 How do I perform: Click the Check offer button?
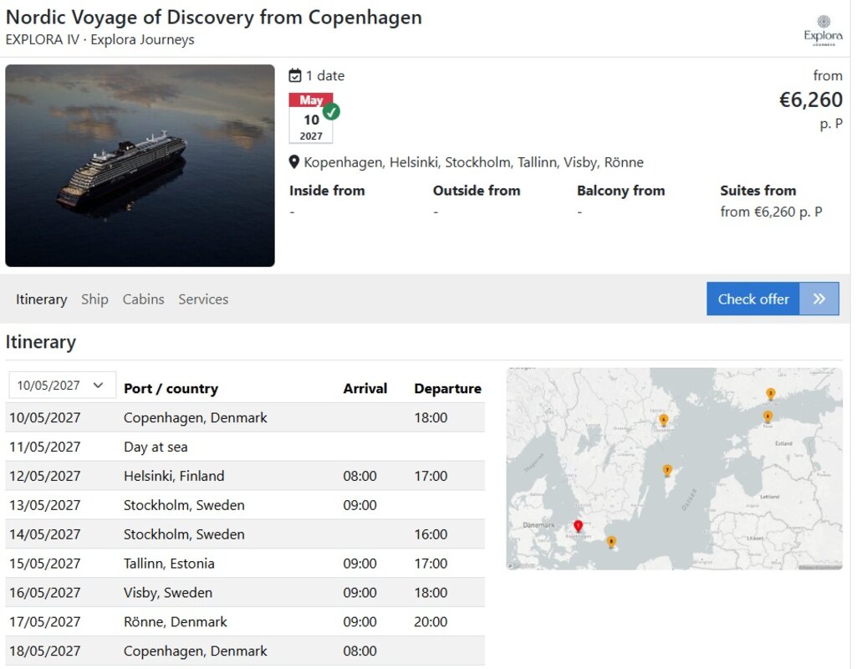[x=773, y=299]
